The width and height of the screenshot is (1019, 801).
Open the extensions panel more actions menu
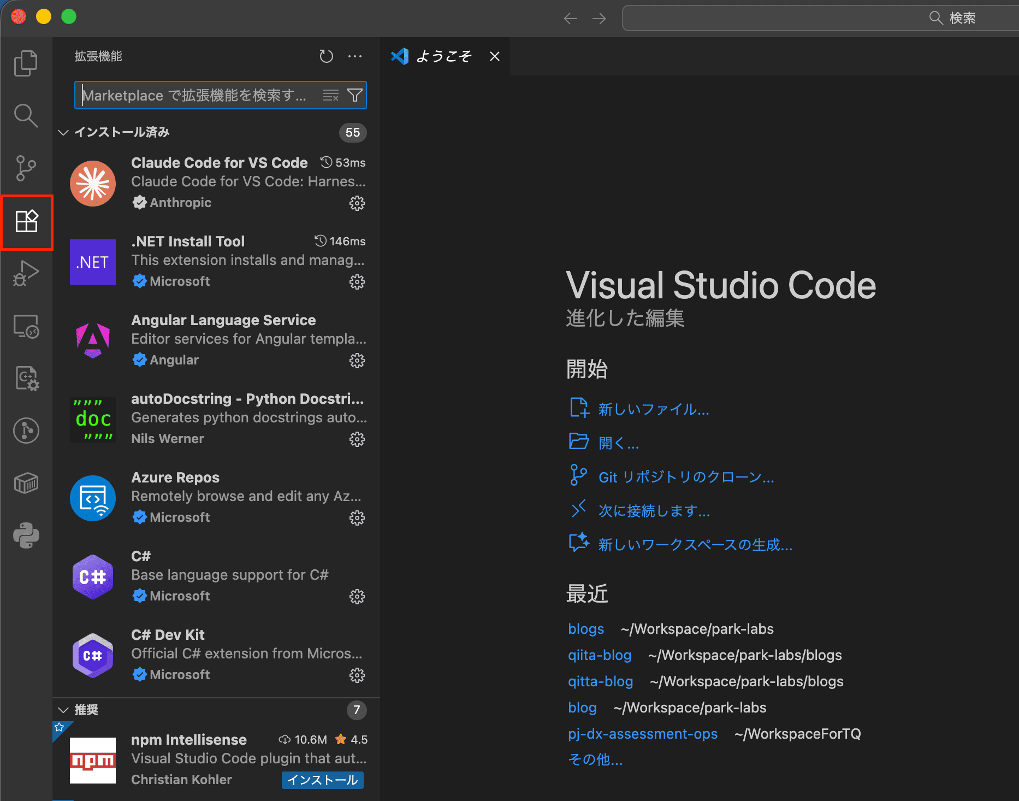[355, 56]
